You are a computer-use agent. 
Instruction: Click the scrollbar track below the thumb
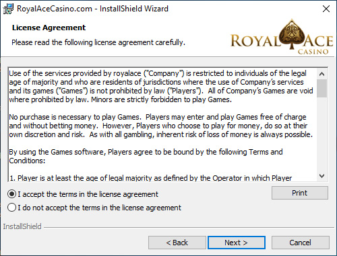click(x=321, y=134)
